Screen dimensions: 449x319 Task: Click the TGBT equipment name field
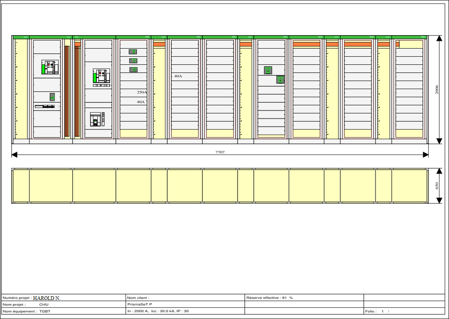44,311
